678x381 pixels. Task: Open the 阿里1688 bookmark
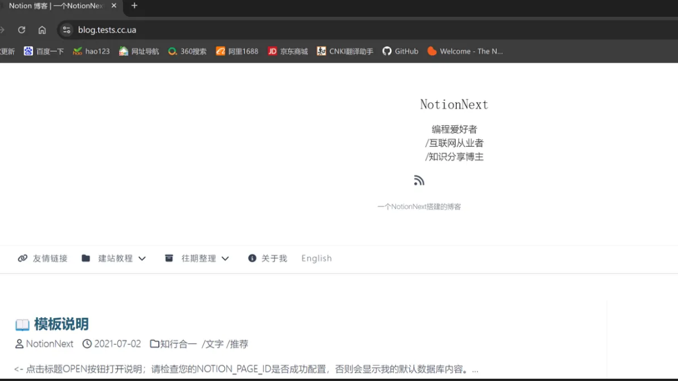[x=237, y=51]
